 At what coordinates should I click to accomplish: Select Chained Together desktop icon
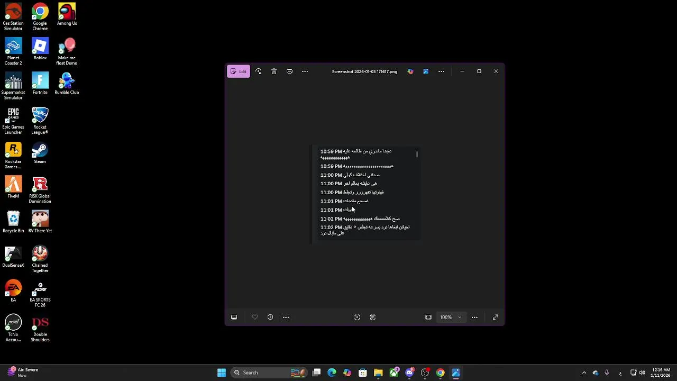click(40, 259)
